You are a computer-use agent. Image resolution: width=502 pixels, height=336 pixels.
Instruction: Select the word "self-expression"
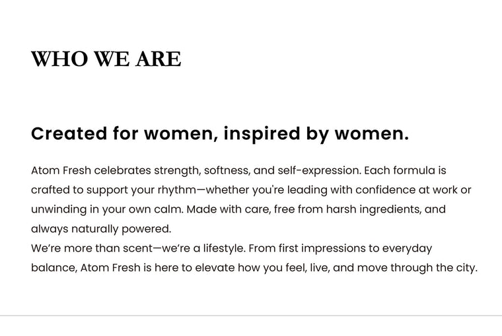319,170
